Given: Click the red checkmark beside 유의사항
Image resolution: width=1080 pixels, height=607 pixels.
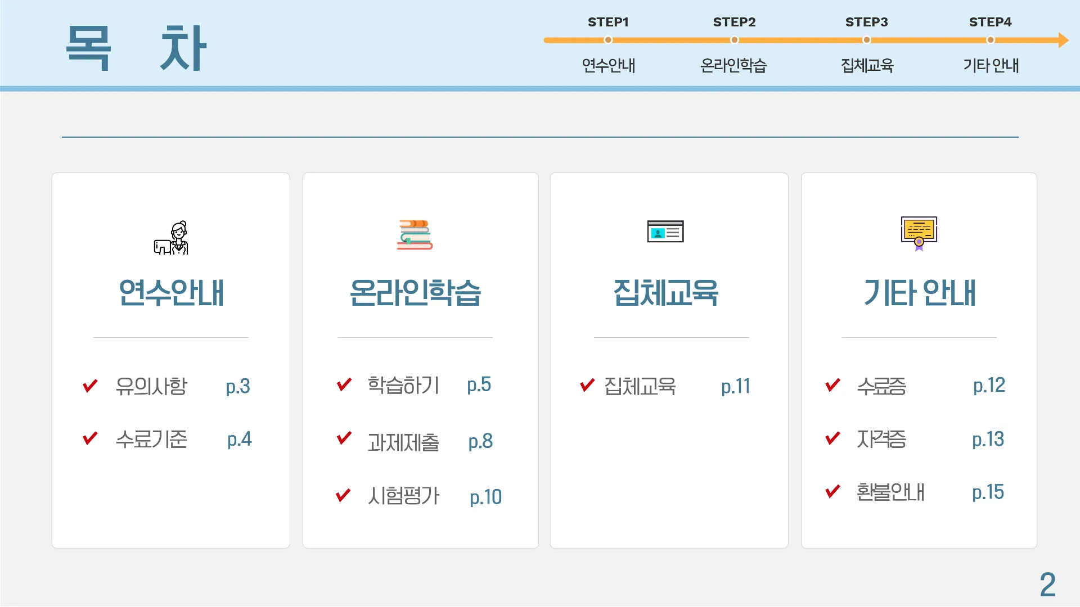Looking at the screenshot, I should click(90, 386).
